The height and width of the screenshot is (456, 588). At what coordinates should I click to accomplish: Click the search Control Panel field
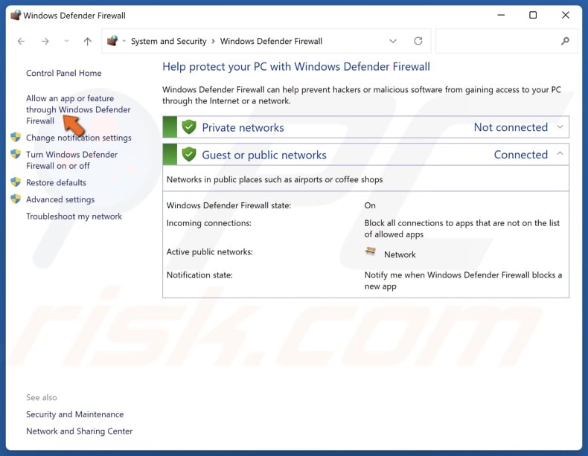[x=506, y=41]
